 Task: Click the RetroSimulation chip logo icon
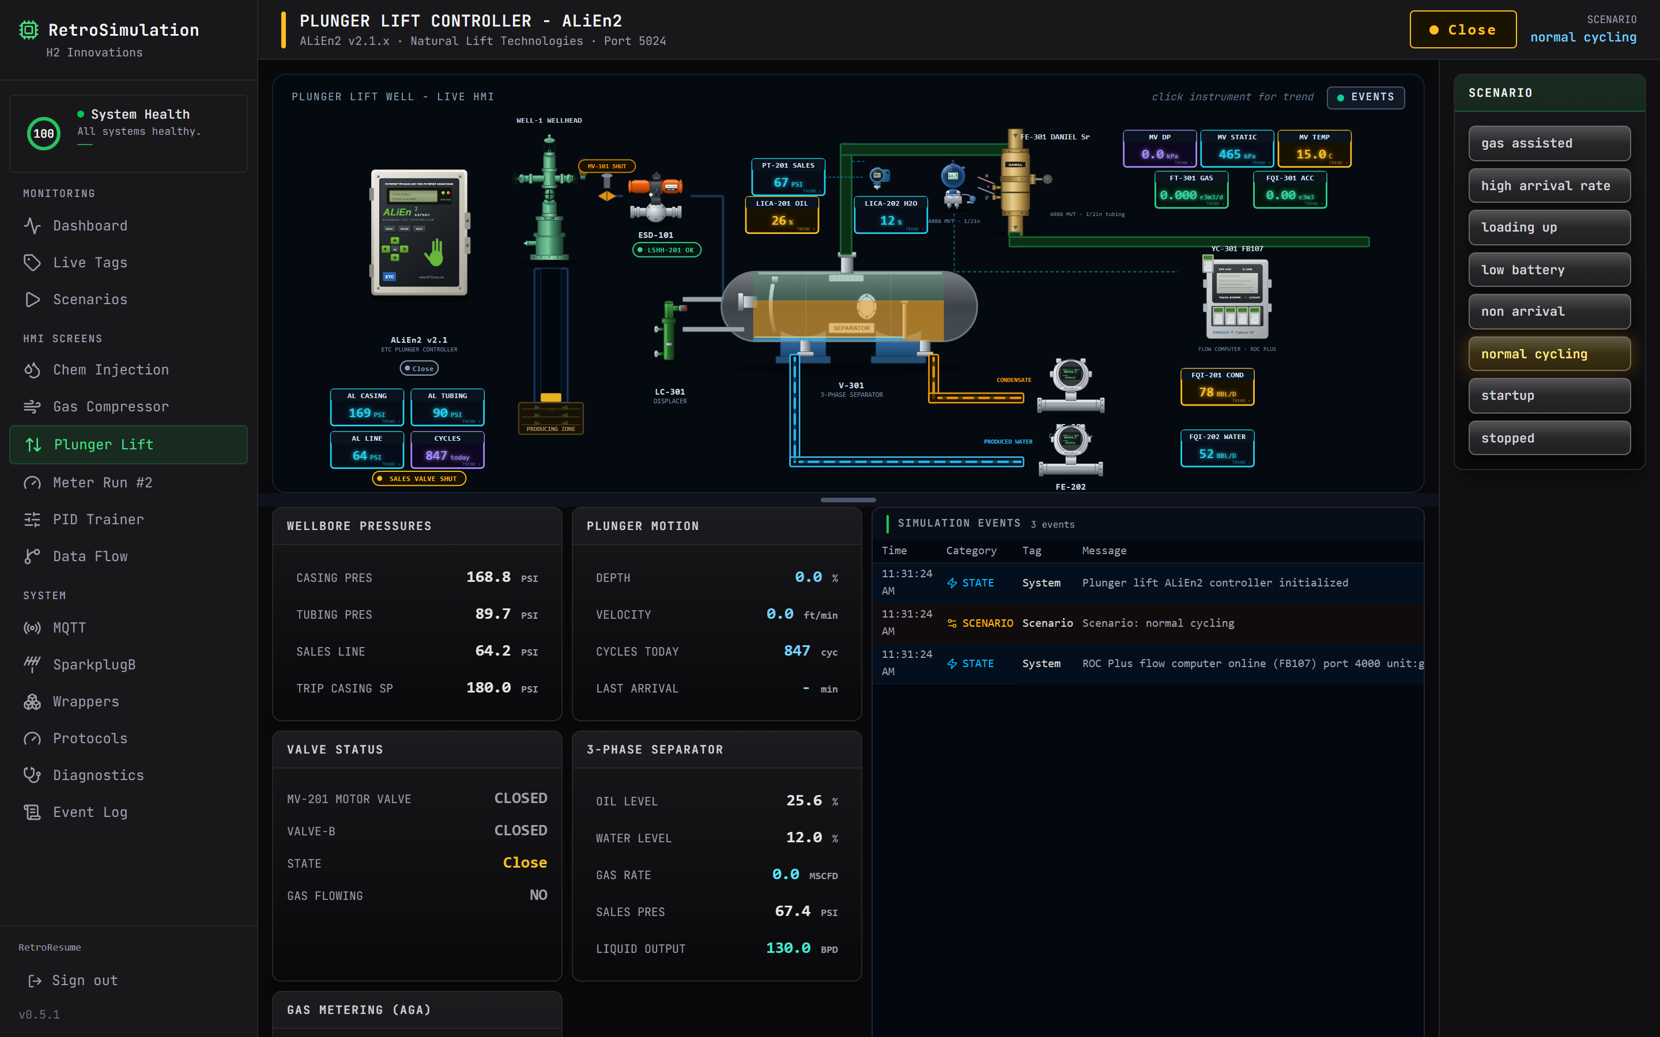pos(29,29)
